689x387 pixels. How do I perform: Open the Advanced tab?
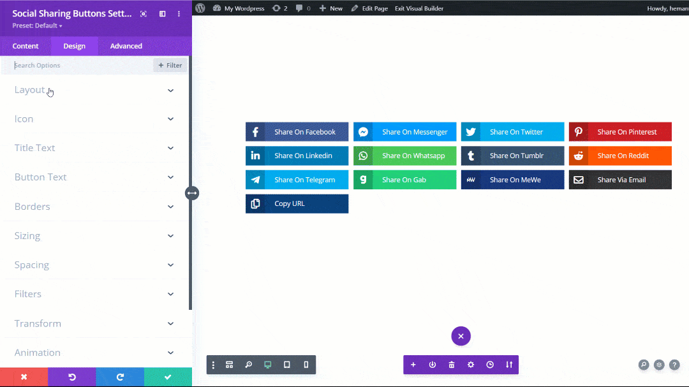pyautogui.click(x=126, y=46)
